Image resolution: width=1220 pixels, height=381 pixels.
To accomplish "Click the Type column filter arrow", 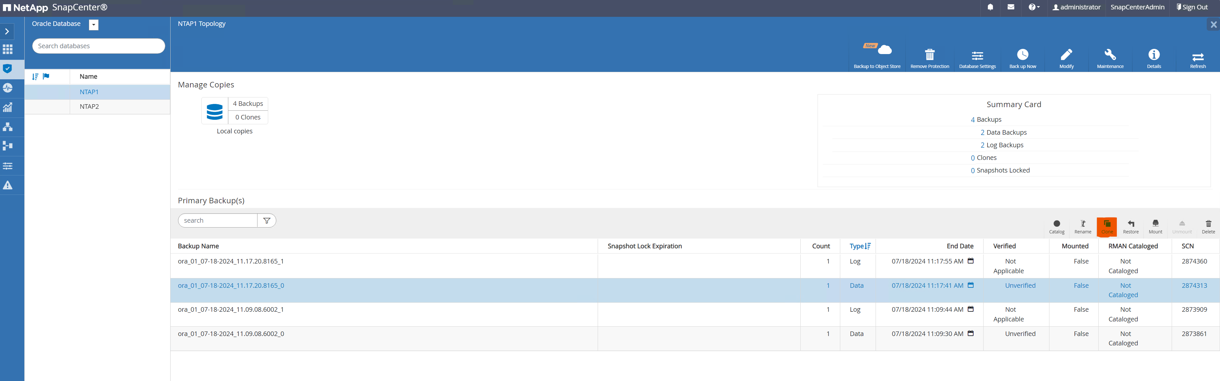I will point(868,246).
